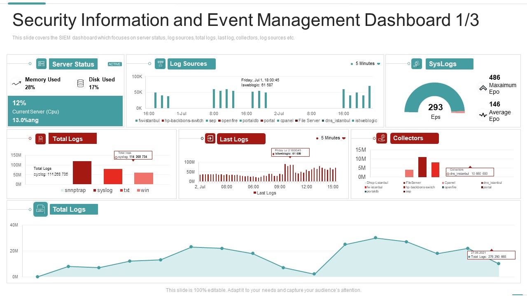Click the Collectors hand-coin icon
This screenshot has height=296, width=527.
(x=382, y=138)
